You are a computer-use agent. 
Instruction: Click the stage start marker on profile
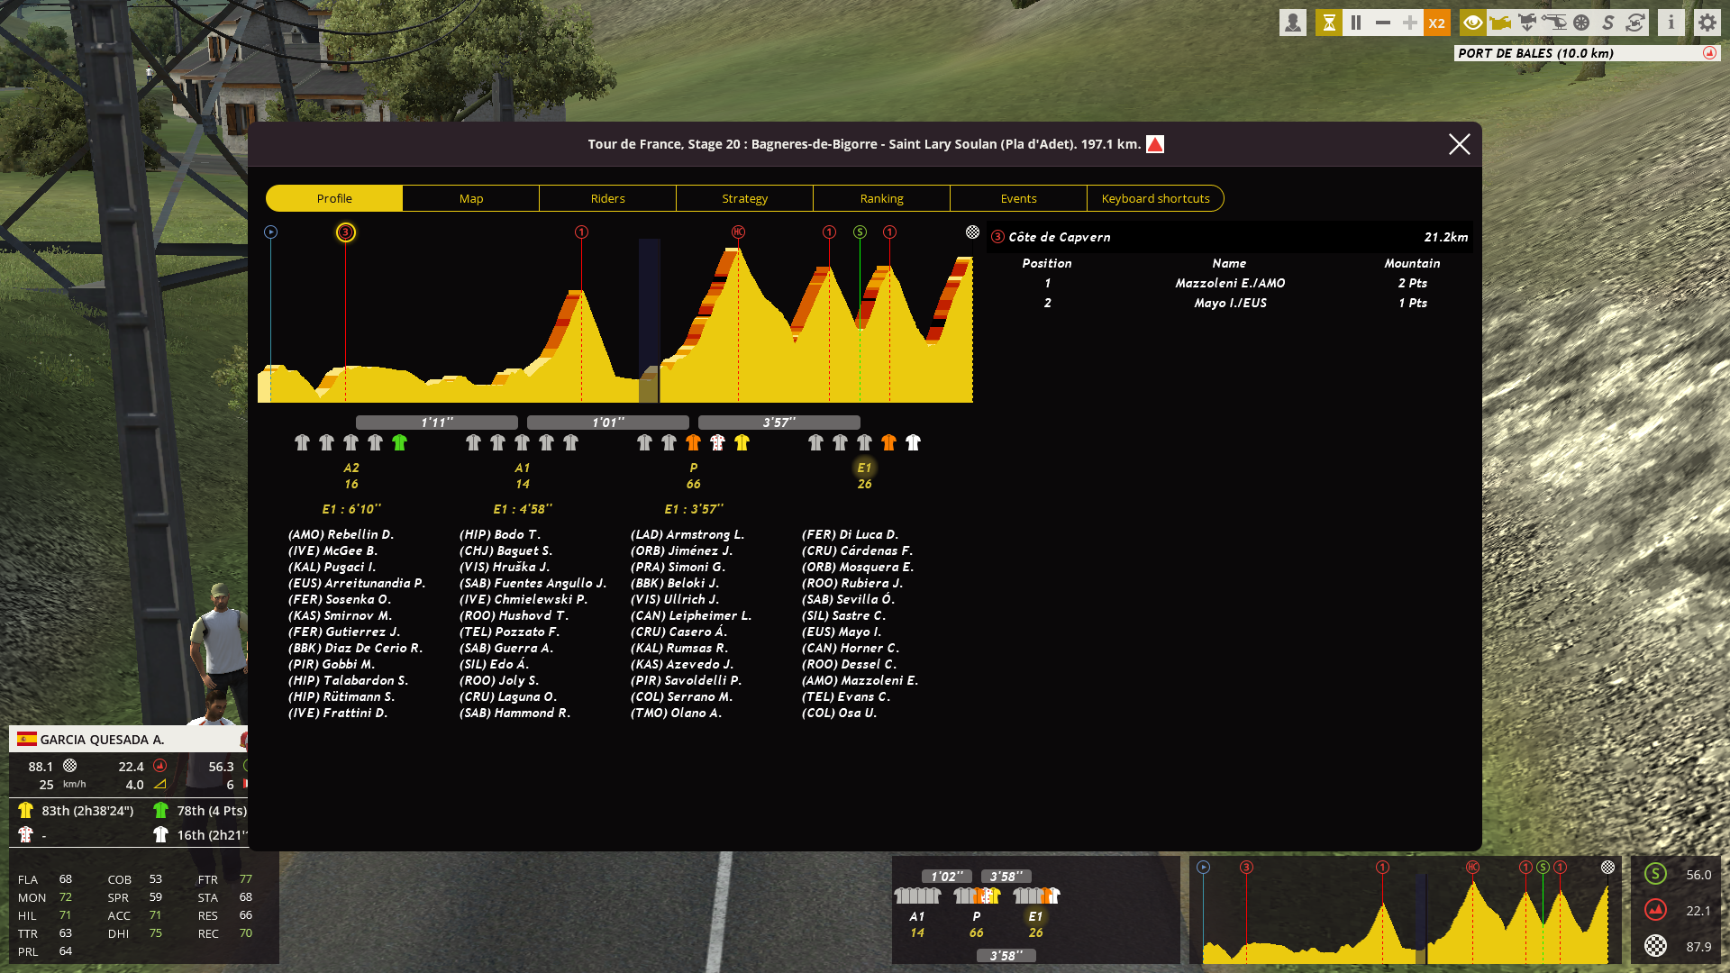270,232
